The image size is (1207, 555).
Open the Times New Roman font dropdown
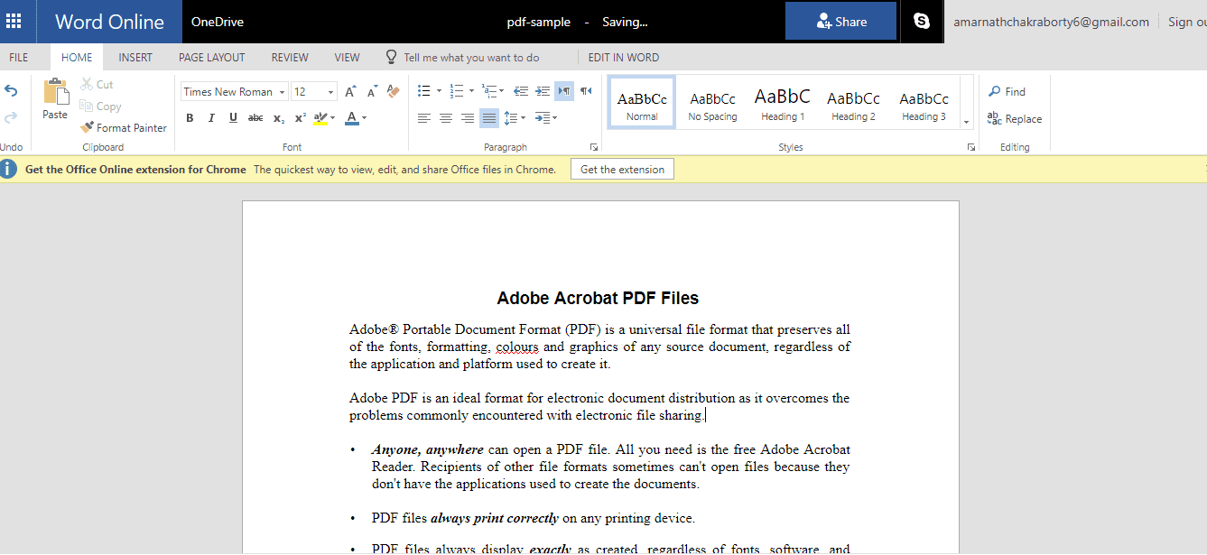coord(235,91)
